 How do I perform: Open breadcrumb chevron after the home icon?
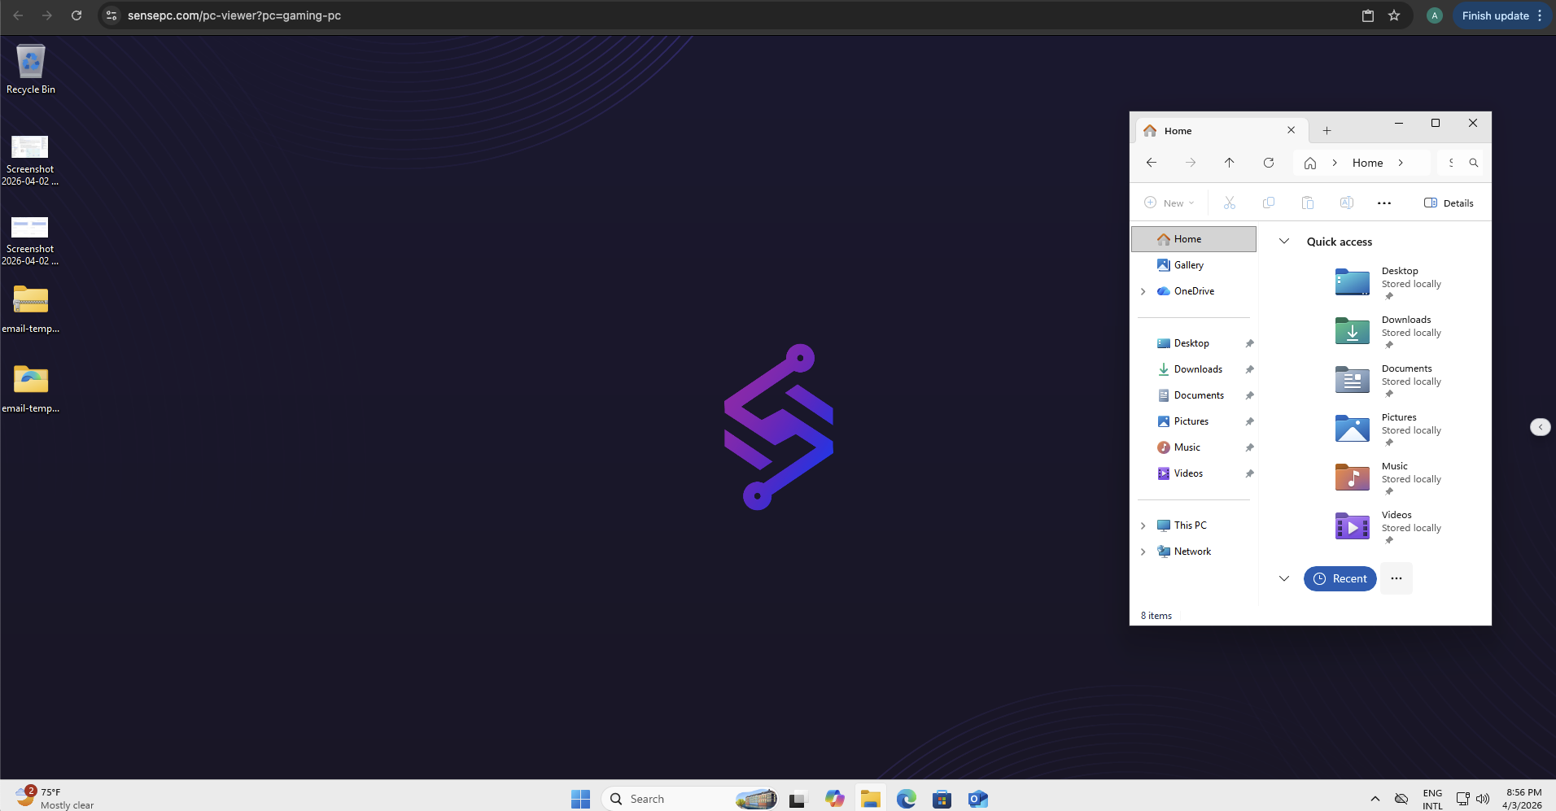click(1335, 163)
